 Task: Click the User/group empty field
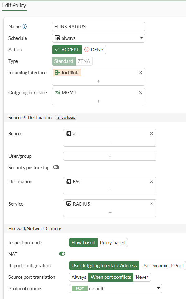110,156
